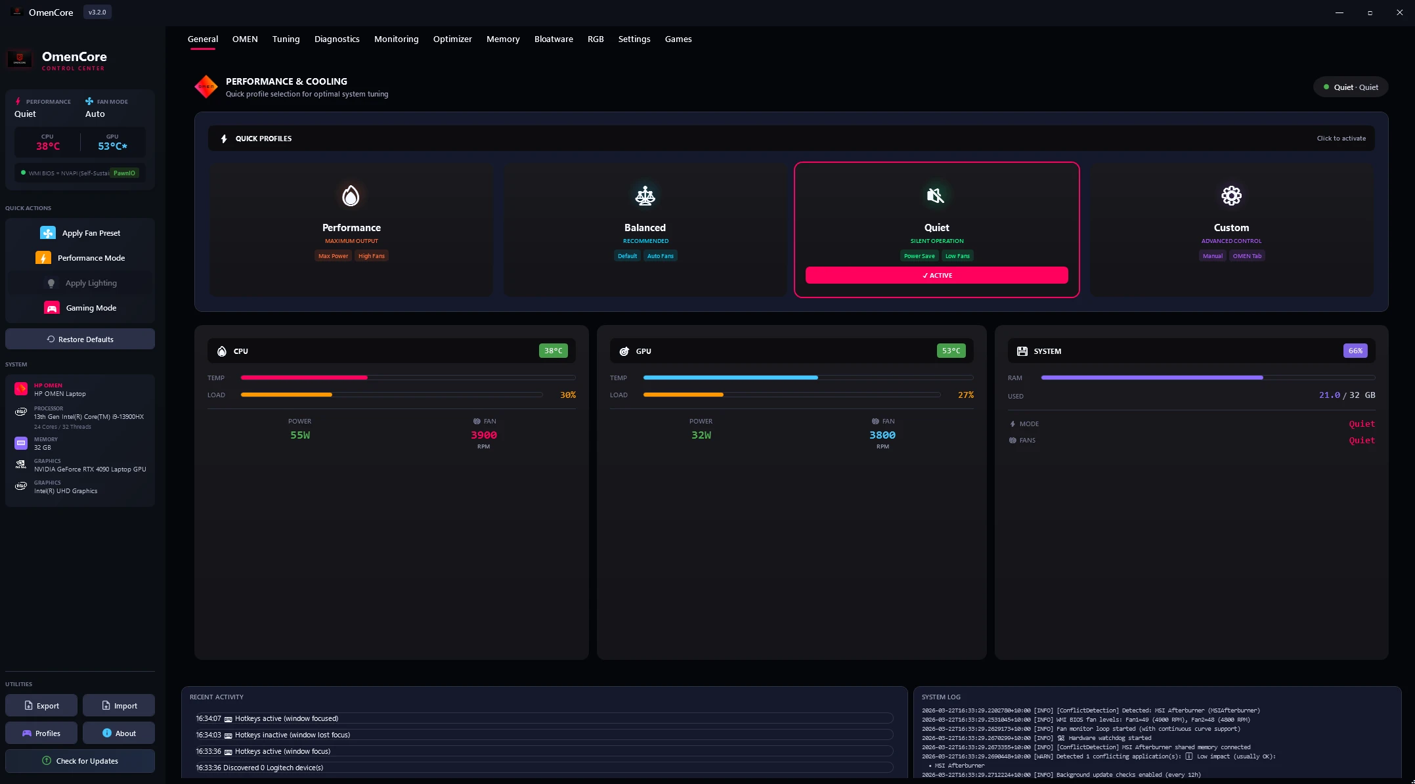Image resolution: width=1415 pixels, height=784 pixels.
Task: Switch to the Settings tab
Action: coord(634,39)
